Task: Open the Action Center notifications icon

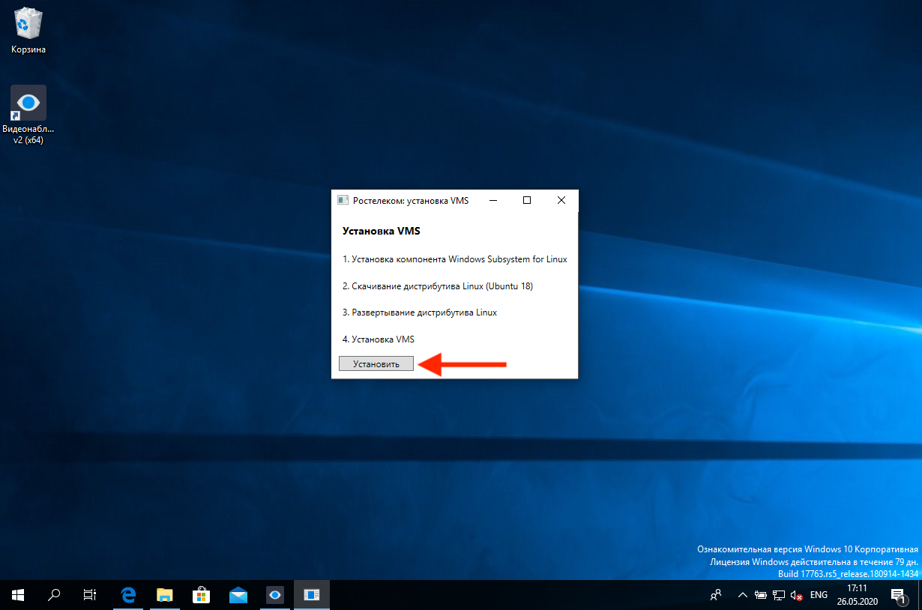Action: pyautogui.click(x=898, y=595)
